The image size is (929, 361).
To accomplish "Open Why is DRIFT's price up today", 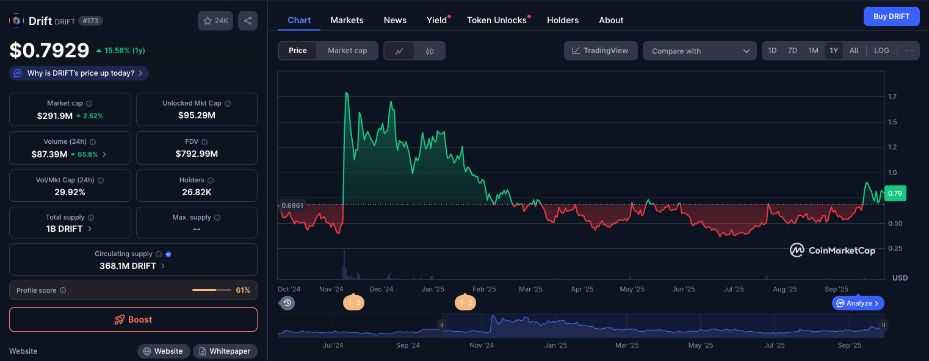I will (x=79, y=73).
